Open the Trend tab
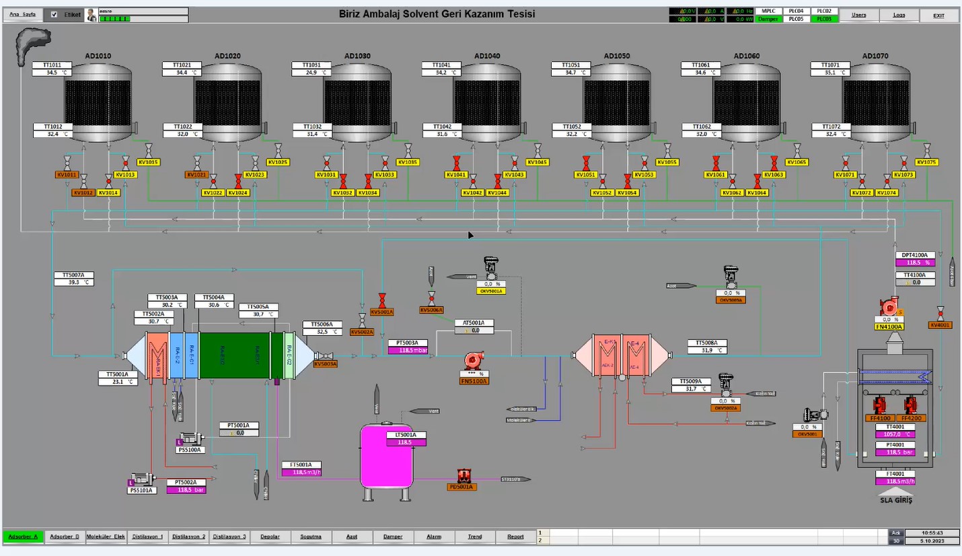This screenshot has width=962, height=556. (x=475, y=536)
